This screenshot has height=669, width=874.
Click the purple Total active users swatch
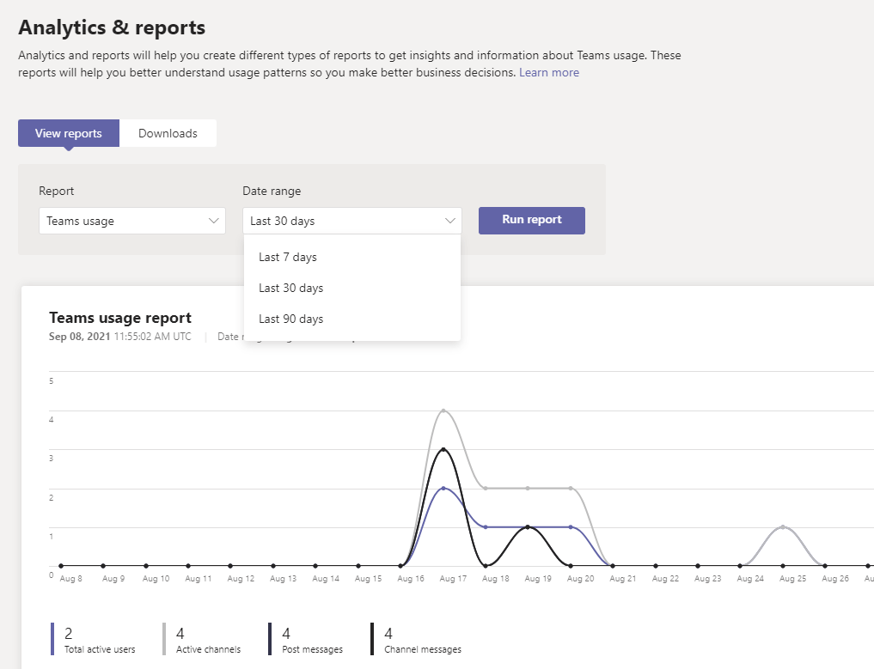point(52,639)
